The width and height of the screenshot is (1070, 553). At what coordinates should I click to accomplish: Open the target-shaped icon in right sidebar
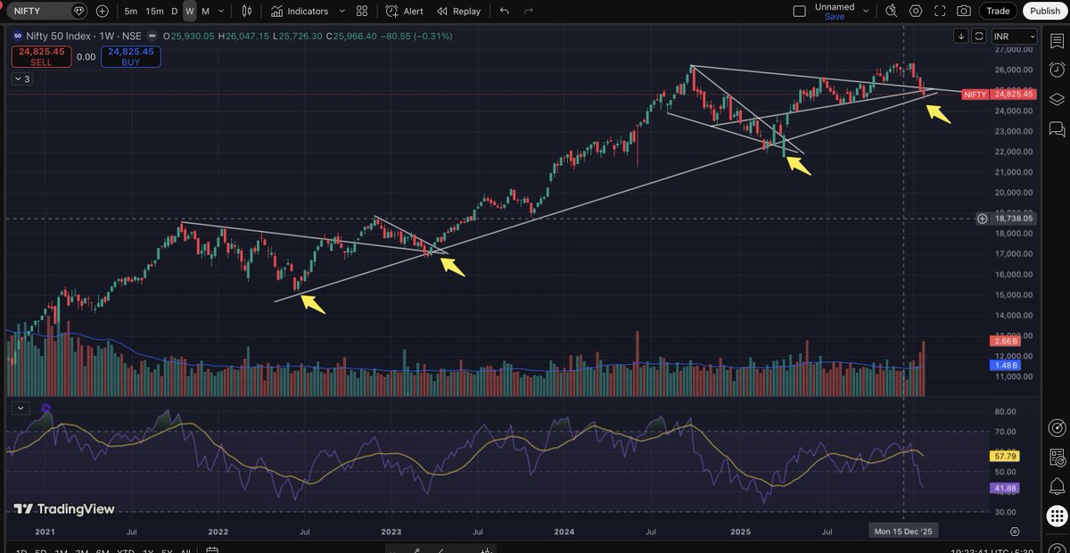(1057, 428)
